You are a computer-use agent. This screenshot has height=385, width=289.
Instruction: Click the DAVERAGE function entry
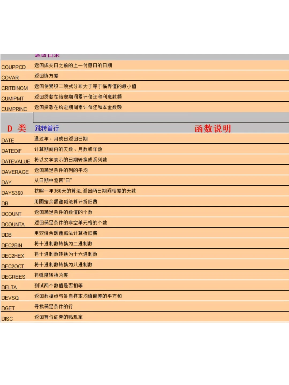pyautogui.click(x=15, y=172)
